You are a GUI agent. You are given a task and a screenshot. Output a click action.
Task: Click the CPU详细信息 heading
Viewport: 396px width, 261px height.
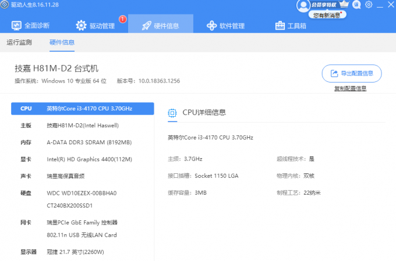204,113
